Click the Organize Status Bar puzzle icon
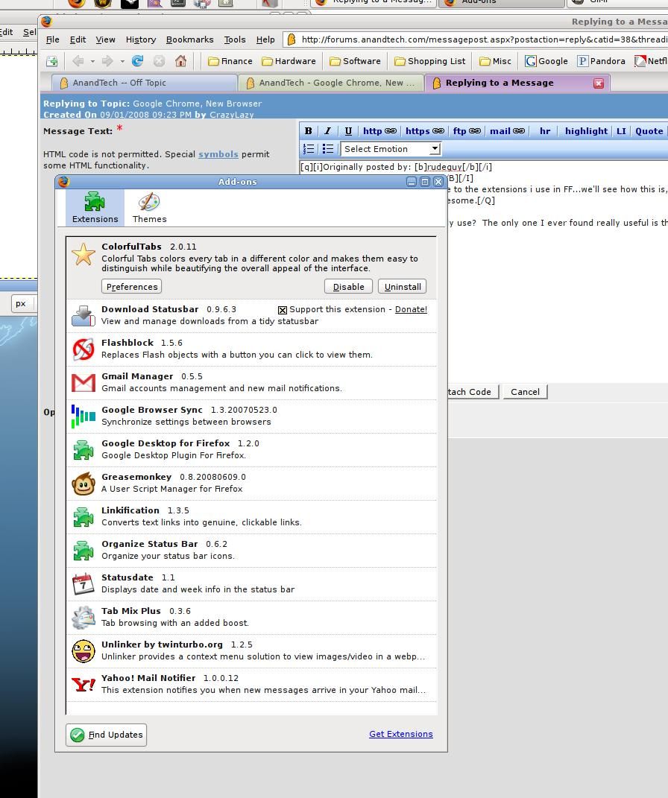The image size is (668, 798). click(83, 551)
